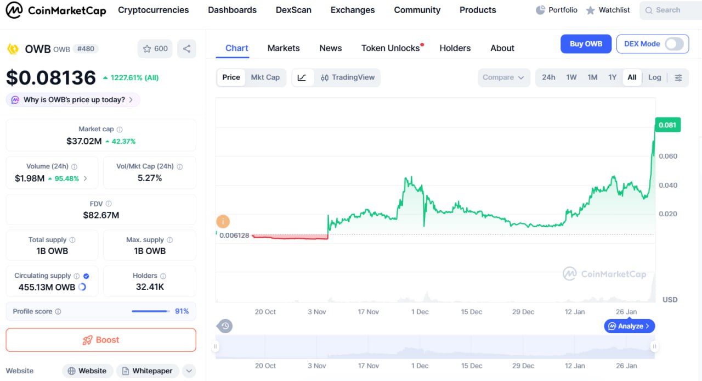Click the left range slider handle
The height and width of the screenshot is (381, 702).
[x=216, y=346]
